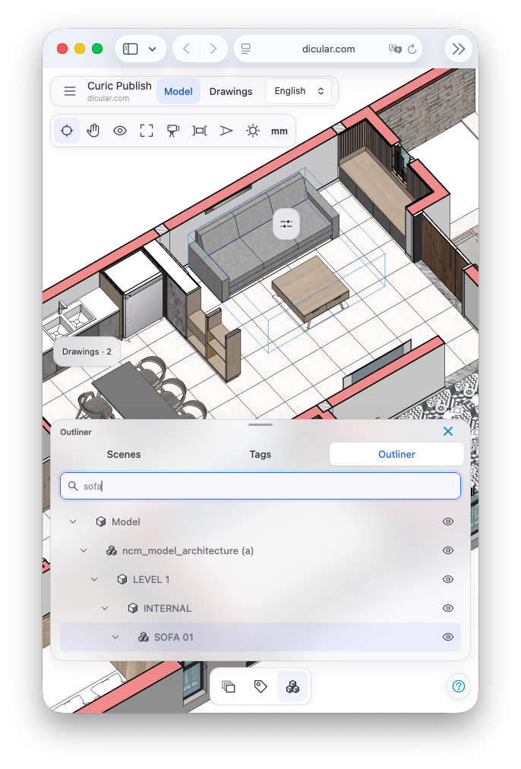Collapse the ncm_model_architecture (a) node
The height and width of the screenshot is (769, 521).
click(x=84, y=551)
